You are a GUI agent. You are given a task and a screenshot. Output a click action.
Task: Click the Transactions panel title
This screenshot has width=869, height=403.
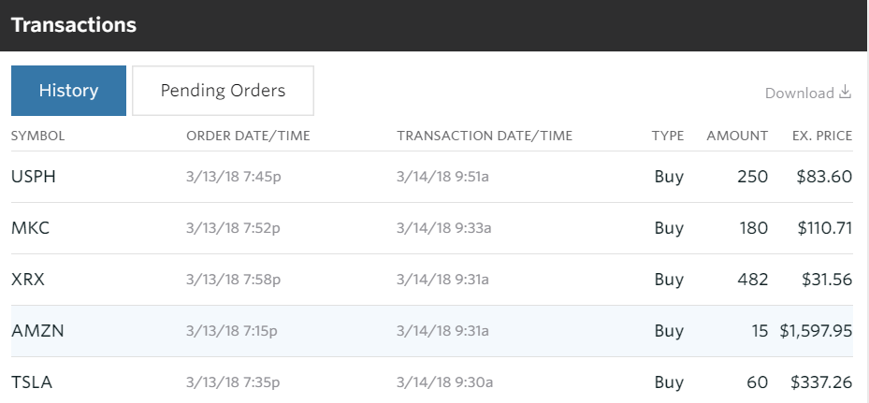click(74, 25)
